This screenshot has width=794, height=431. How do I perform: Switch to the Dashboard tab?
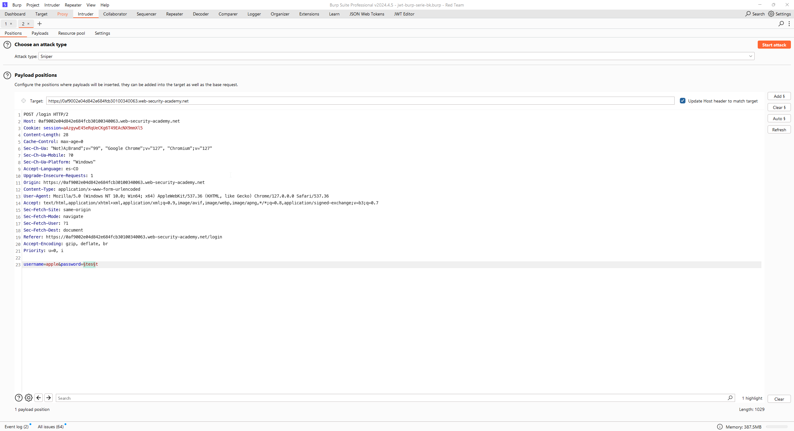click(15, 14)
